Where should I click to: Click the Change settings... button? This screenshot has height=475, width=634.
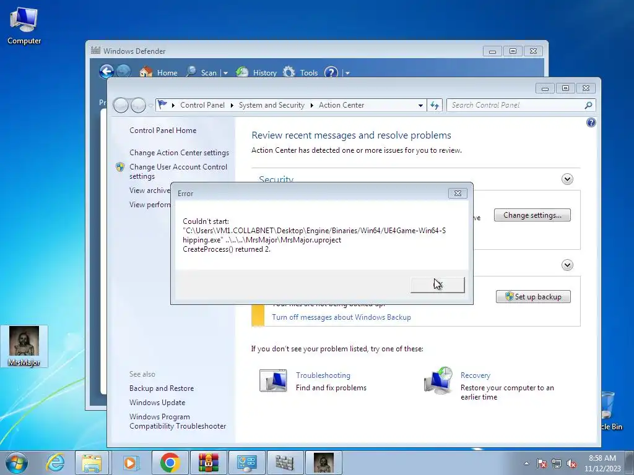point(532,215)
